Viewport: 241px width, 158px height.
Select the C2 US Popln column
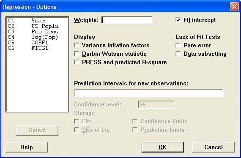point(37,26)
